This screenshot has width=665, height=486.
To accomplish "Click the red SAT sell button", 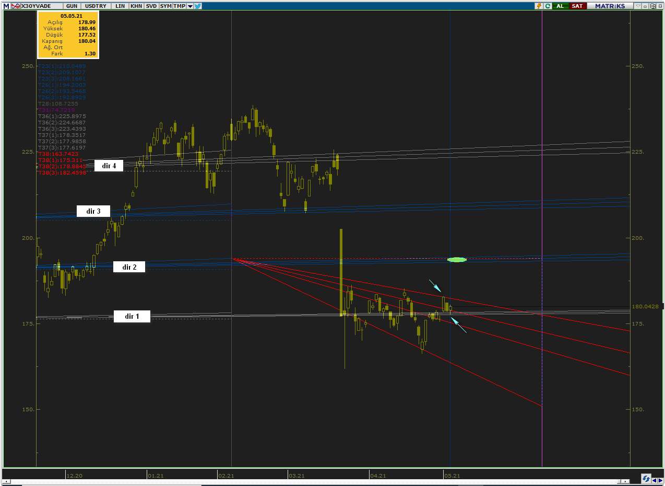I will 577,6.
